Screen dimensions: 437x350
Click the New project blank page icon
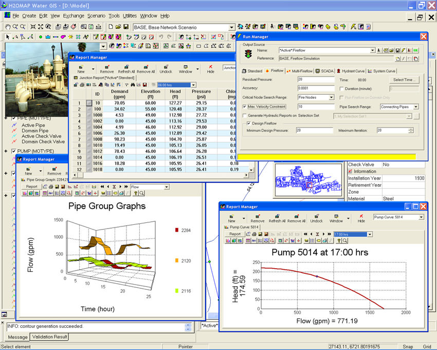click(x=111, y=27)
